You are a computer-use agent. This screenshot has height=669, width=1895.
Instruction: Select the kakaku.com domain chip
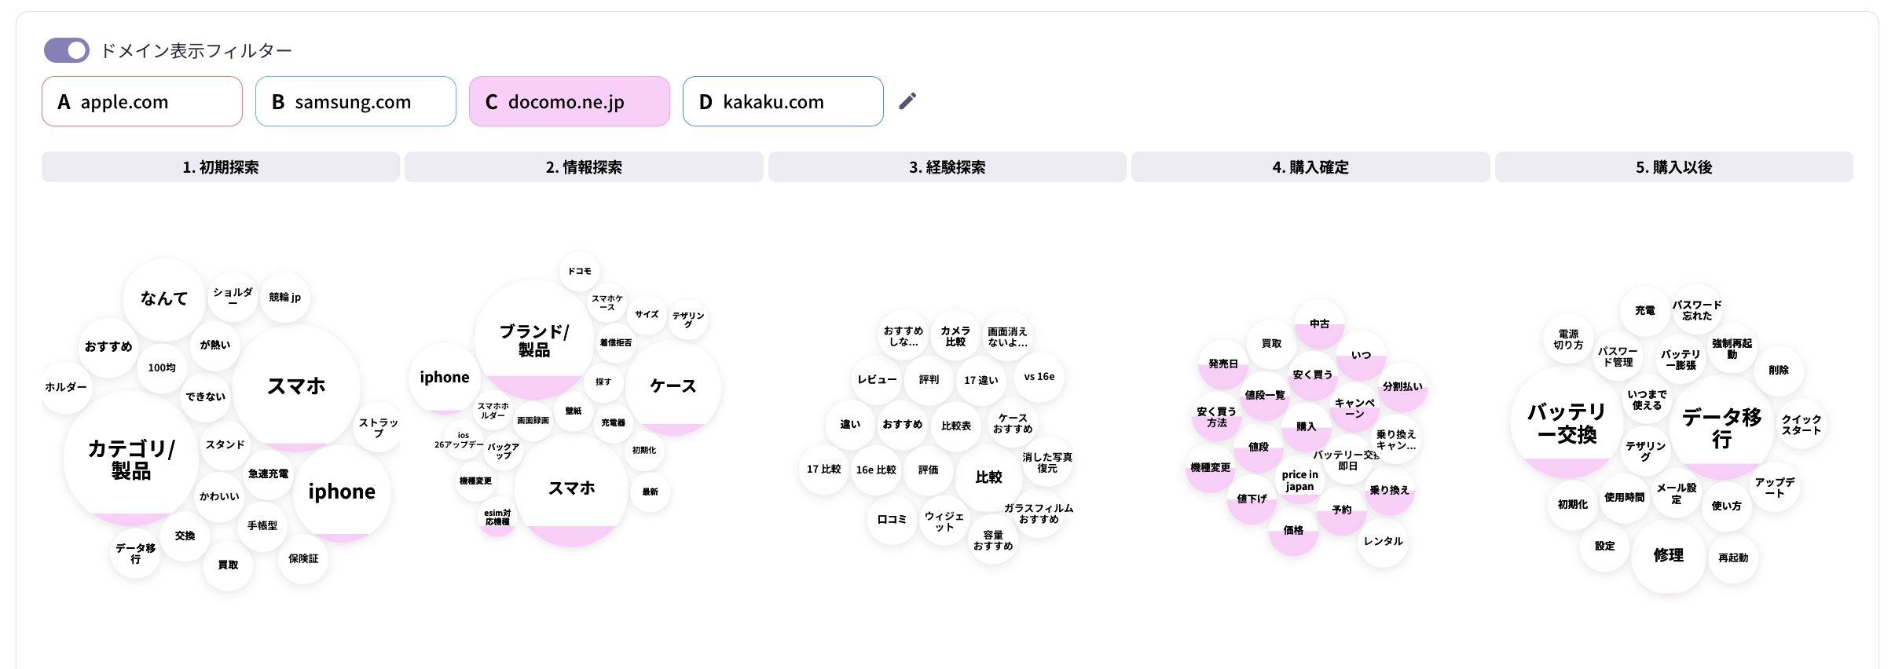[783, 101]
